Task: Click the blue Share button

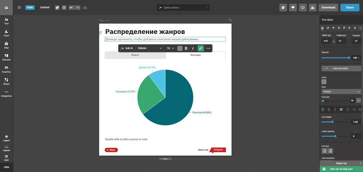Action: (350, 7)
